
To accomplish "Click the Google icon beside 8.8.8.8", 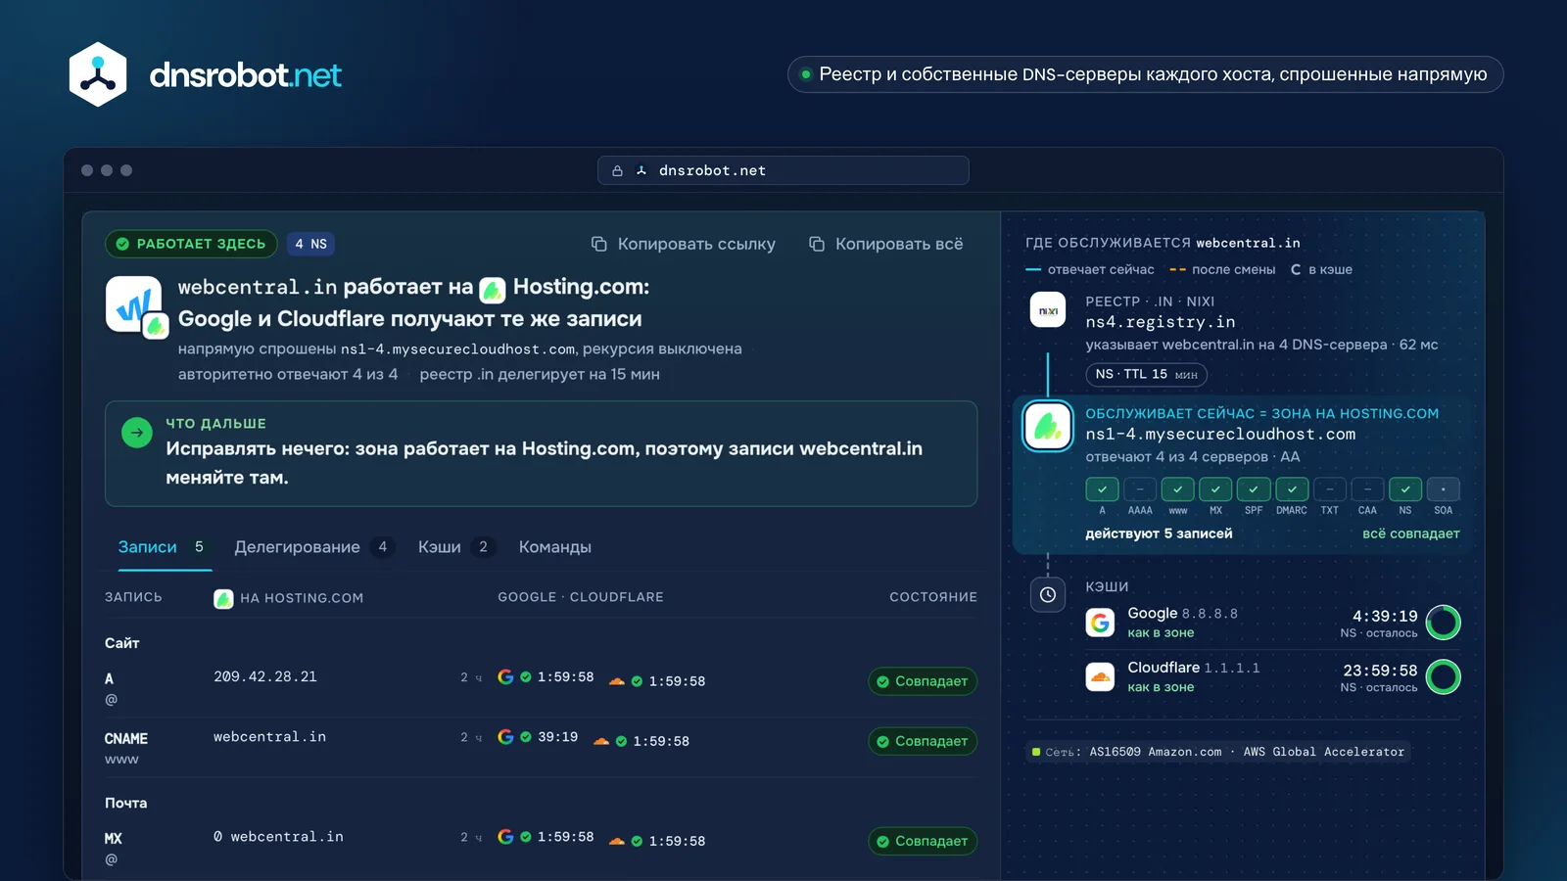I will [1101, 623].
